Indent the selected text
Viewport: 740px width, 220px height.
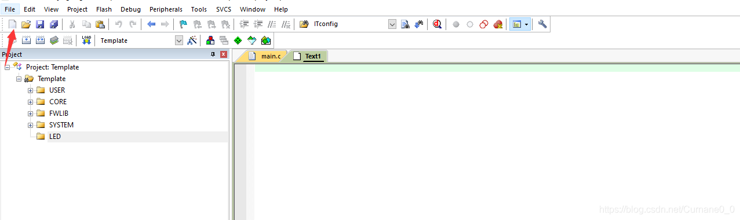tap(244, 24)
